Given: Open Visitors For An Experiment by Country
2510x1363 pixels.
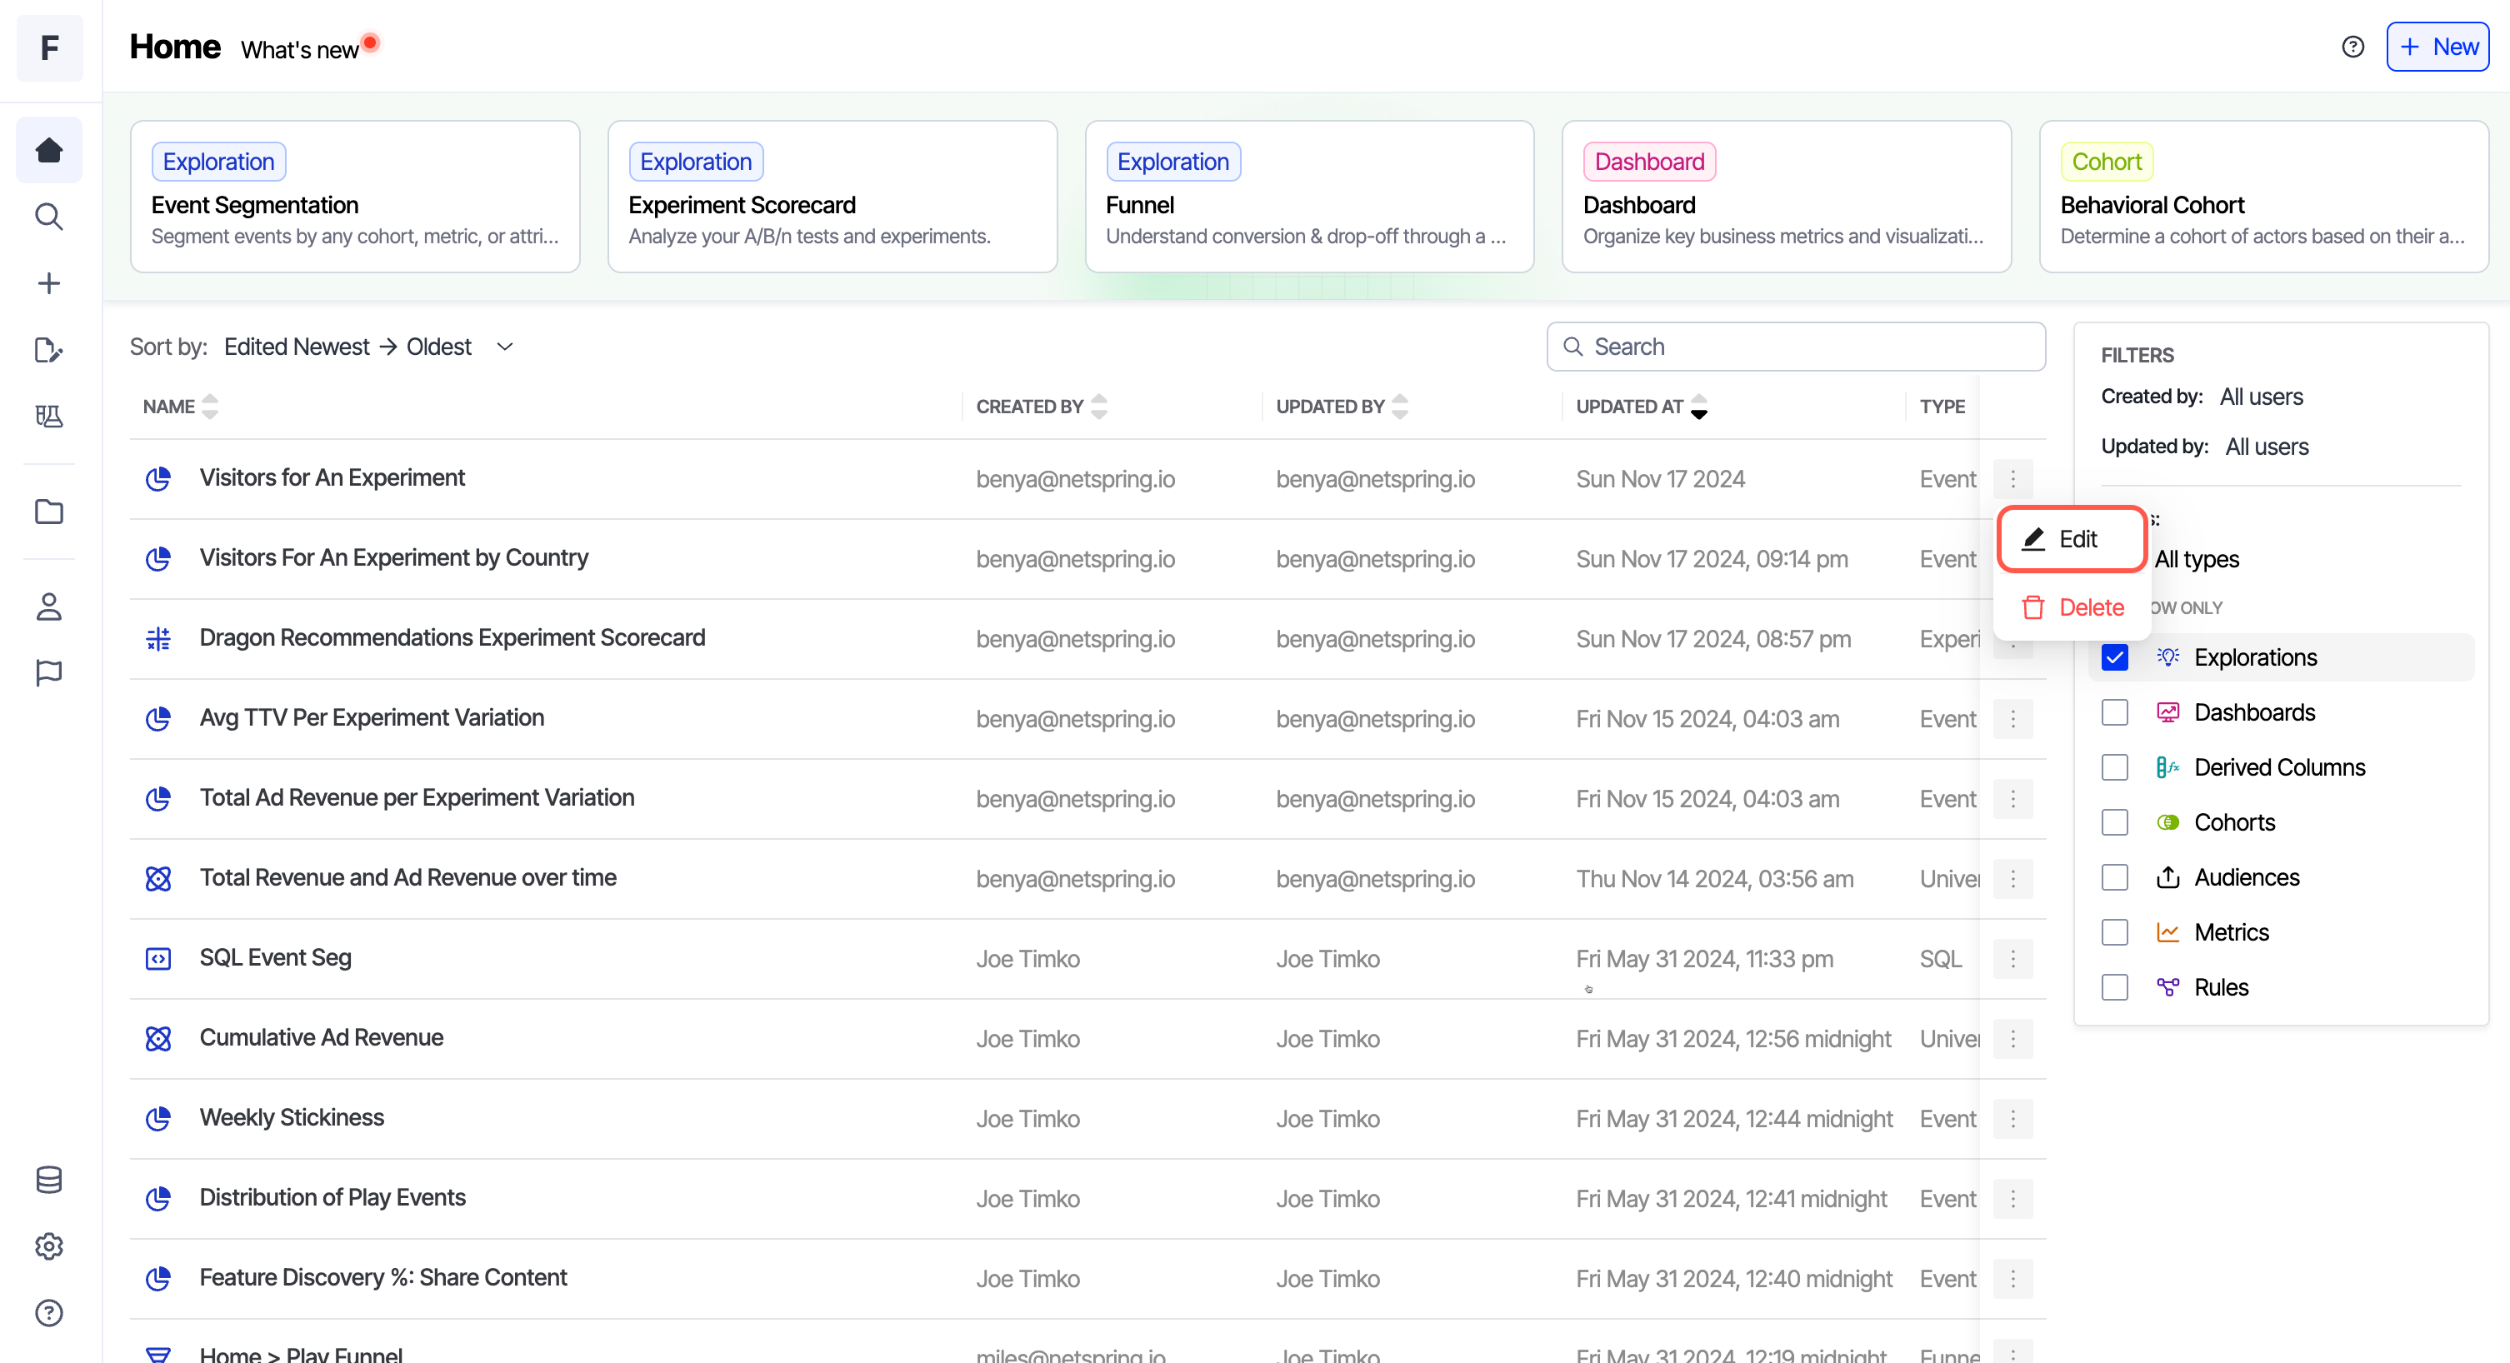Looking at the screenshot, I should coord(393,558).
